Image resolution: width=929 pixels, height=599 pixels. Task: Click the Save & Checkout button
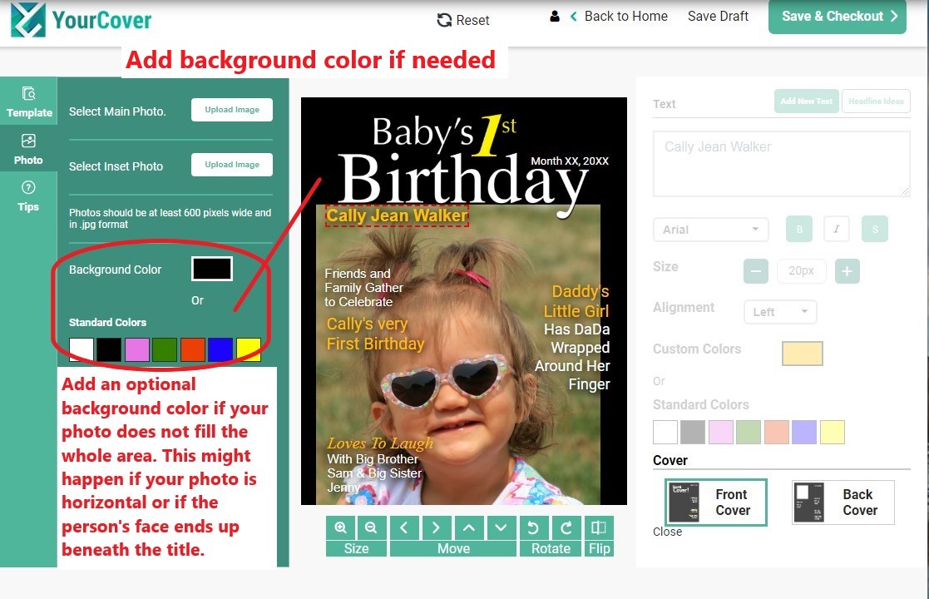point(837,16)
